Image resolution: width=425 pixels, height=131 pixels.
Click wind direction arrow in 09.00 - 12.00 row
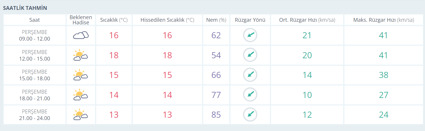pyautogui.click(x=250, y=35)
